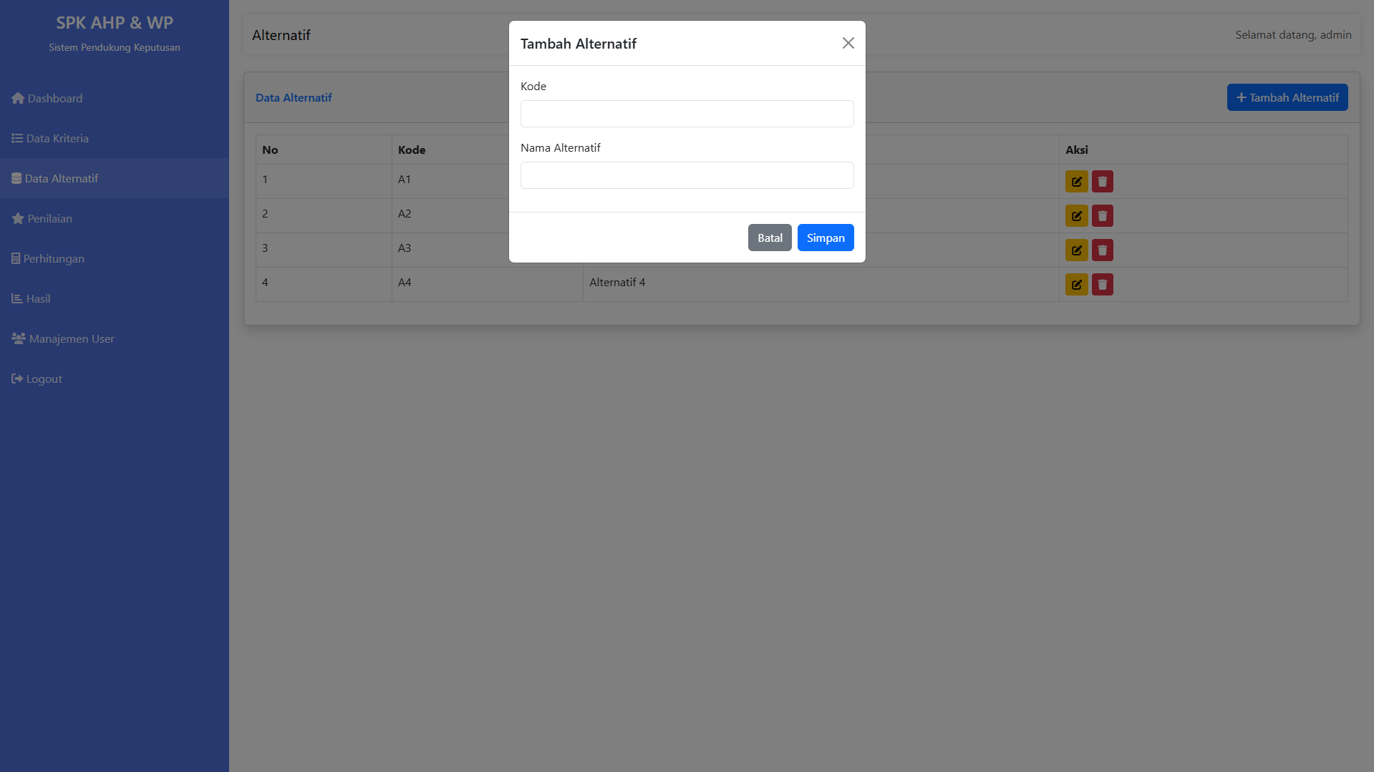The width and height of the screenshot is (1374, 772).
Task: Edit alternatif A1 with yellow pencil icon
Action: point(1076,182)
